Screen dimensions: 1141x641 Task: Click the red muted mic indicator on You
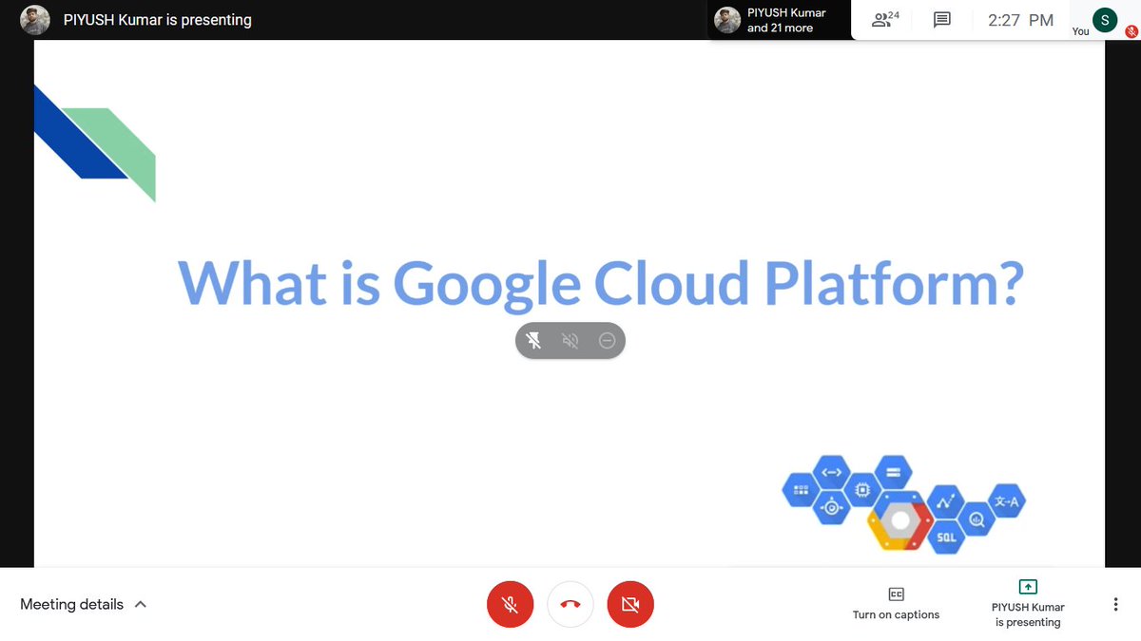[x=1131, y=31]
